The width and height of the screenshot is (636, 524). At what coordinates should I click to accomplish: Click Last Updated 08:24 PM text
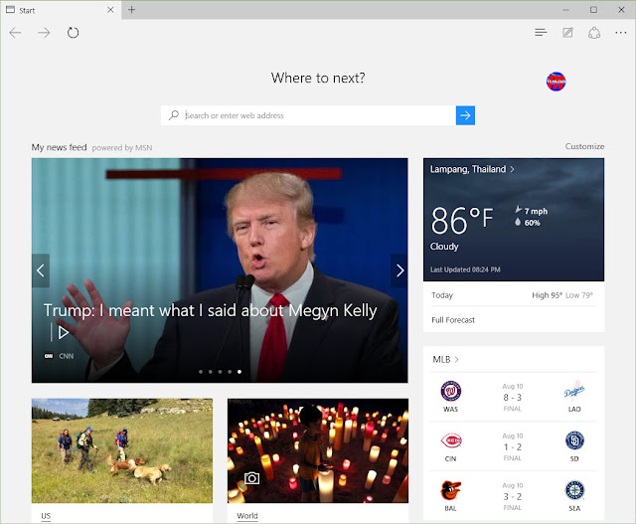(x=465, y=269)
